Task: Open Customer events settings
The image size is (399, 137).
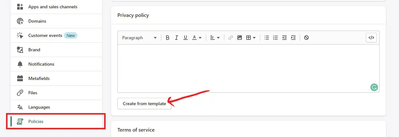Action: (56, 35)
